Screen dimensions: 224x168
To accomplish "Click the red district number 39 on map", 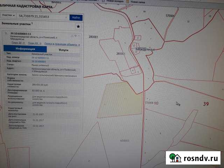I will 206,104.
